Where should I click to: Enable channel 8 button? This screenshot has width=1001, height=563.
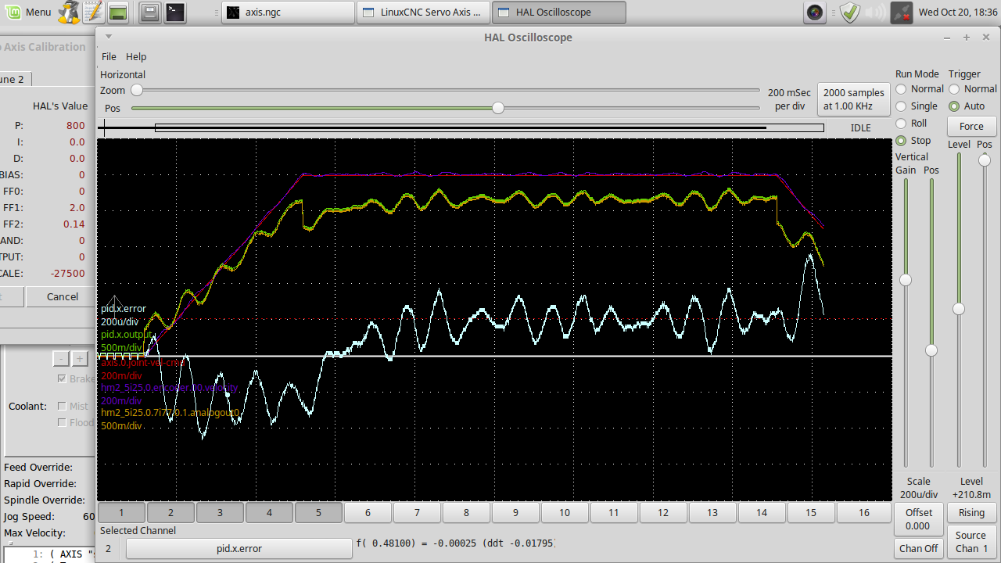point(466,513)
